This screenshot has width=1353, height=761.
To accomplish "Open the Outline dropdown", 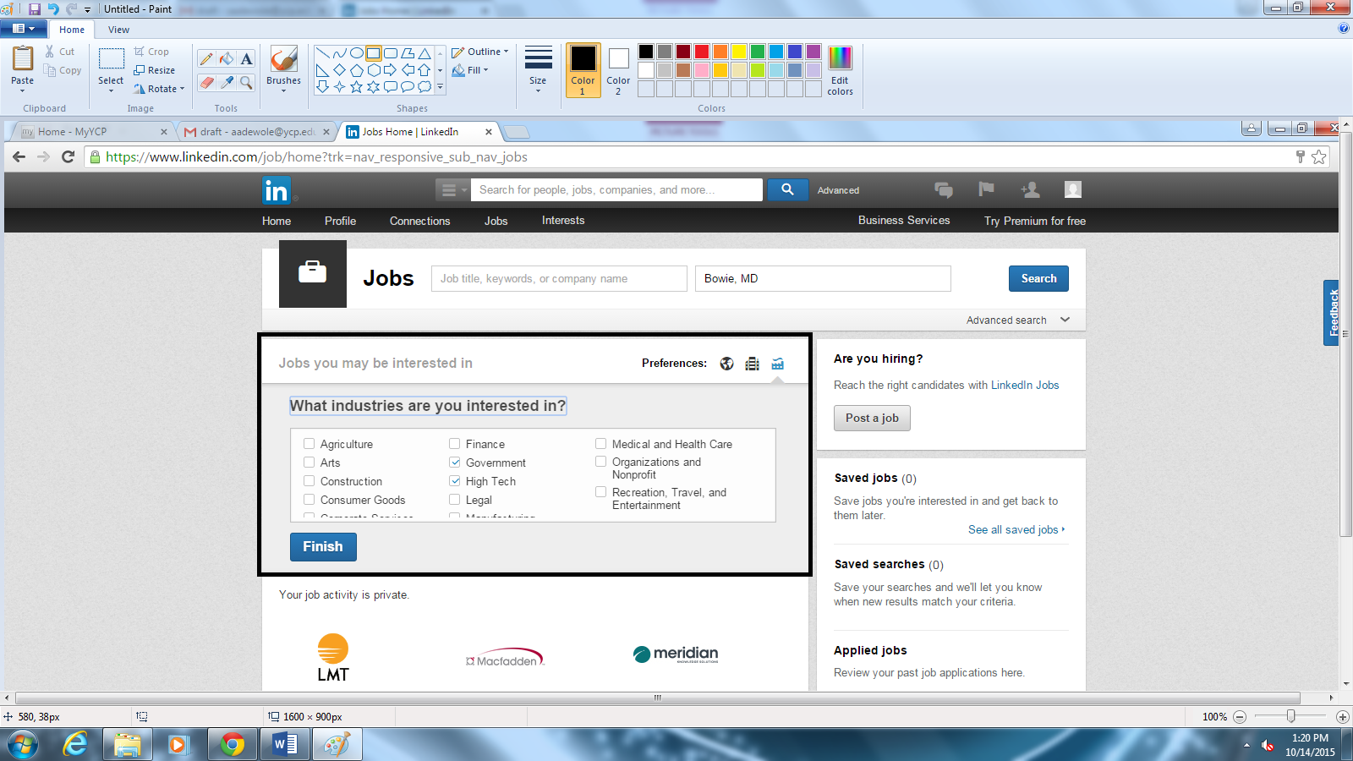I will click(480, 52).
